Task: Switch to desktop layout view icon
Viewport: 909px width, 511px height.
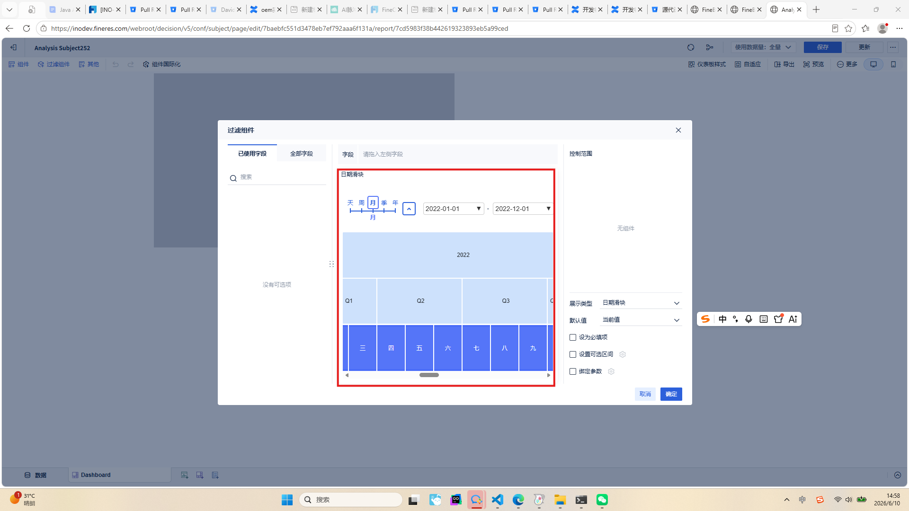Action: coord(873,64)
